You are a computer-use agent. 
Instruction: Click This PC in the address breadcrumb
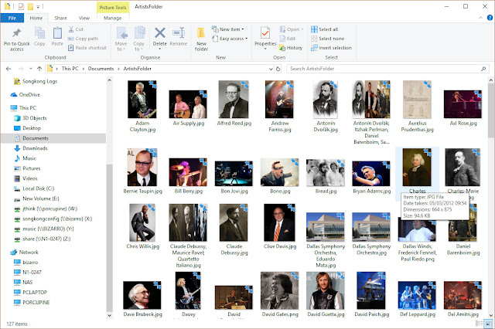coord(70,69)
